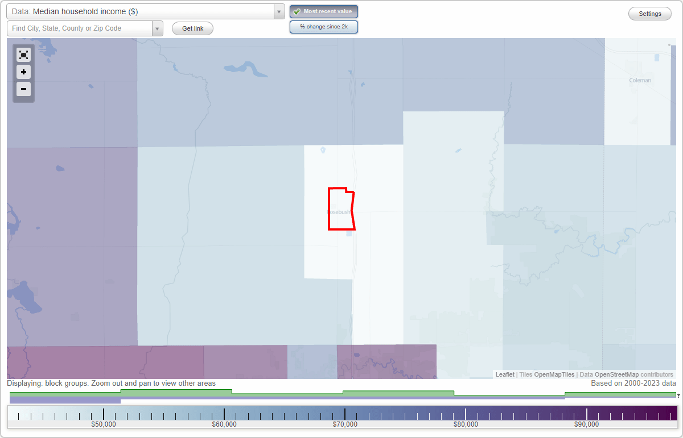
Task: Click the checkmark icon on Most recent value
Action: coord(297,11)
